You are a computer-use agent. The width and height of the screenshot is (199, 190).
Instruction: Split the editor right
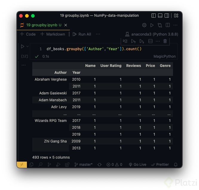coord(168,25)
